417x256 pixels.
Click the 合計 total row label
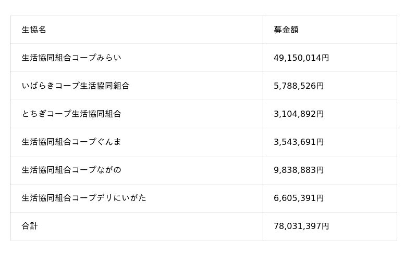(30, 226)
